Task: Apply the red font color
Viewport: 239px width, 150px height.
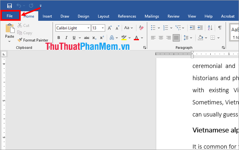Action: pyautogui.click(x=137, y=38)
